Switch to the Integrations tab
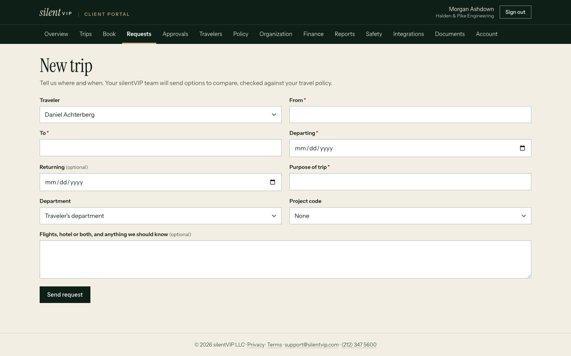 [408, 34]
